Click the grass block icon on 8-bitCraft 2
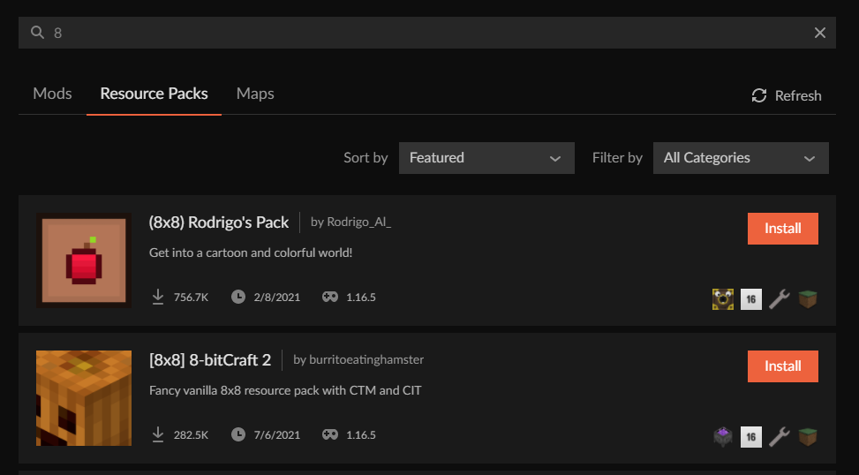859x475 pixels. pyautogui.click(x=808, y=437)
